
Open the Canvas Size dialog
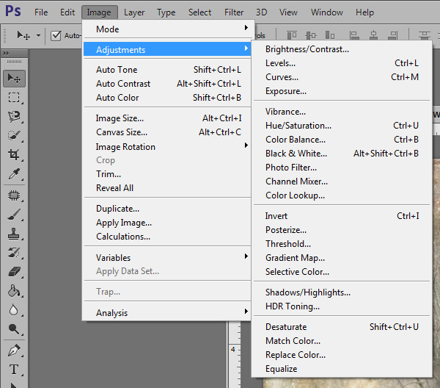pos(122,132)
